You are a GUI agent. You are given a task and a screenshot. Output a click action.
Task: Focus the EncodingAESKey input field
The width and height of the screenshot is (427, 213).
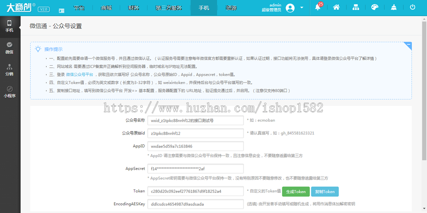(x=195, y=204)
